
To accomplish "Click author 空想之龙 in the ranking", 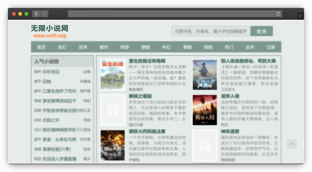I will tap(83, 110).
